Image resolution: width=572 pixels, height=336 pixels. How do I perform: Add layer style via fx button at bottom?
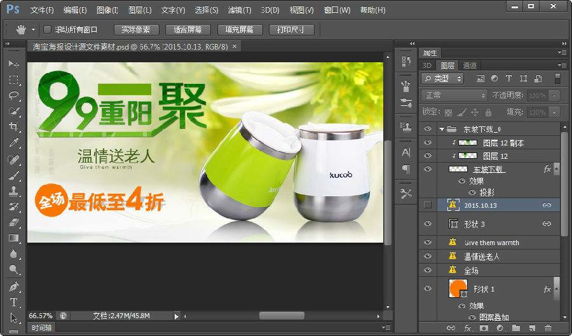click(467, 328)
